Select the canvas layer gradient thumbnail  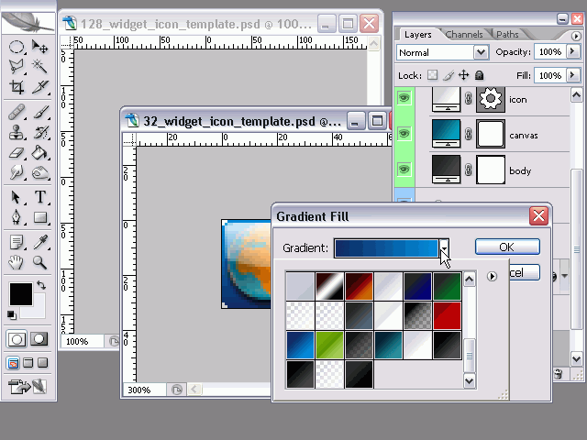(x=447, y=134)
